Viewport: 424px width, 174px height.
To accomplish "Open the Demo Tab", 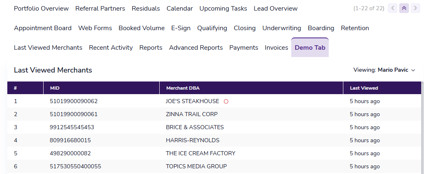I will 310,48.
